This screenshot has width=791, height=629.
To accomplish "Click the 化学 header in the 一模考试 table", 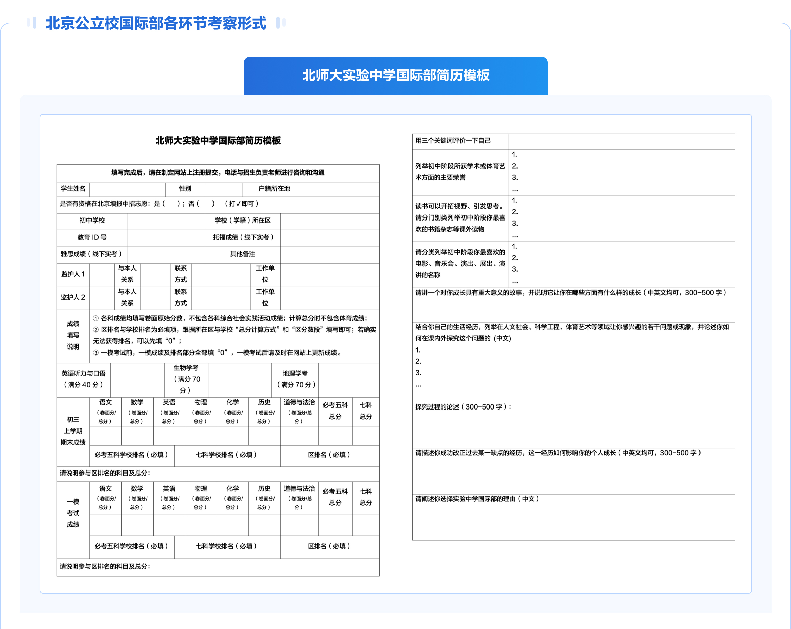I will click(x=233, y=498).
